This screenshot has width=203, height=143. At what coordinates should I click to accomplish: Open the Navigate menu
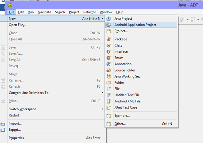point(44,12)
